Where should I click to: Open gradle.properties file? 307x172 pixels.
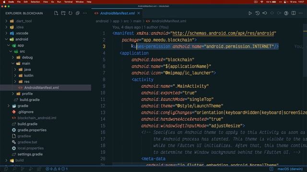pos(32,130)
